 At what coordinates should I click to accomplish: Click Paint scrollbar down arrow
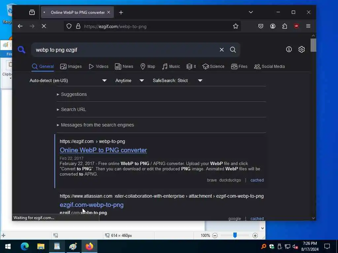[x=262, y=228]
